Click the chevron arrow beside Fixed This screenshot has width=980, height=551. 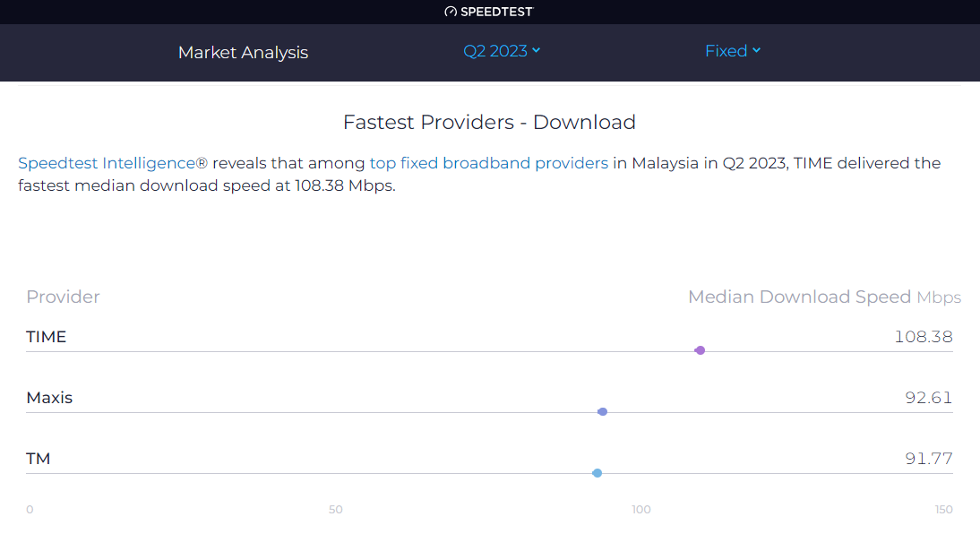(x=757, y=50)
